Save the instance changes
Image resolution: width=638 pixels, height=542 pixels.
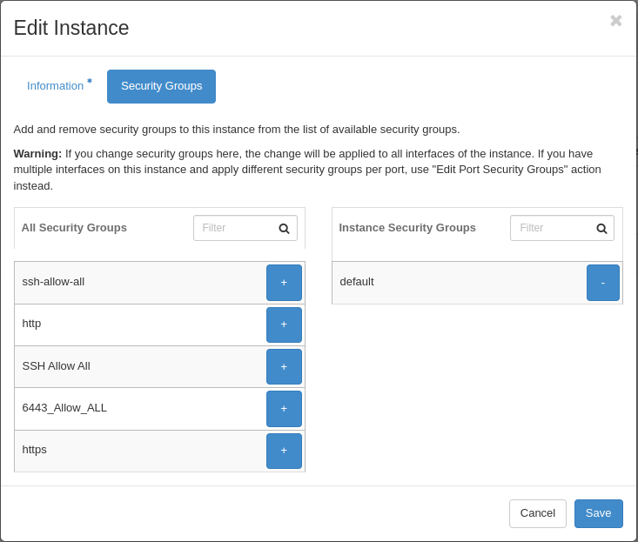(598, 513)
